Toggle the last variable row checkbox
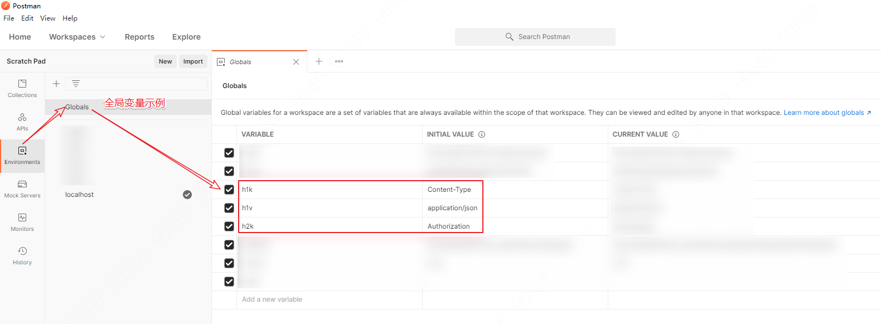This screenshot has width=881, height=324. (229, 282)
